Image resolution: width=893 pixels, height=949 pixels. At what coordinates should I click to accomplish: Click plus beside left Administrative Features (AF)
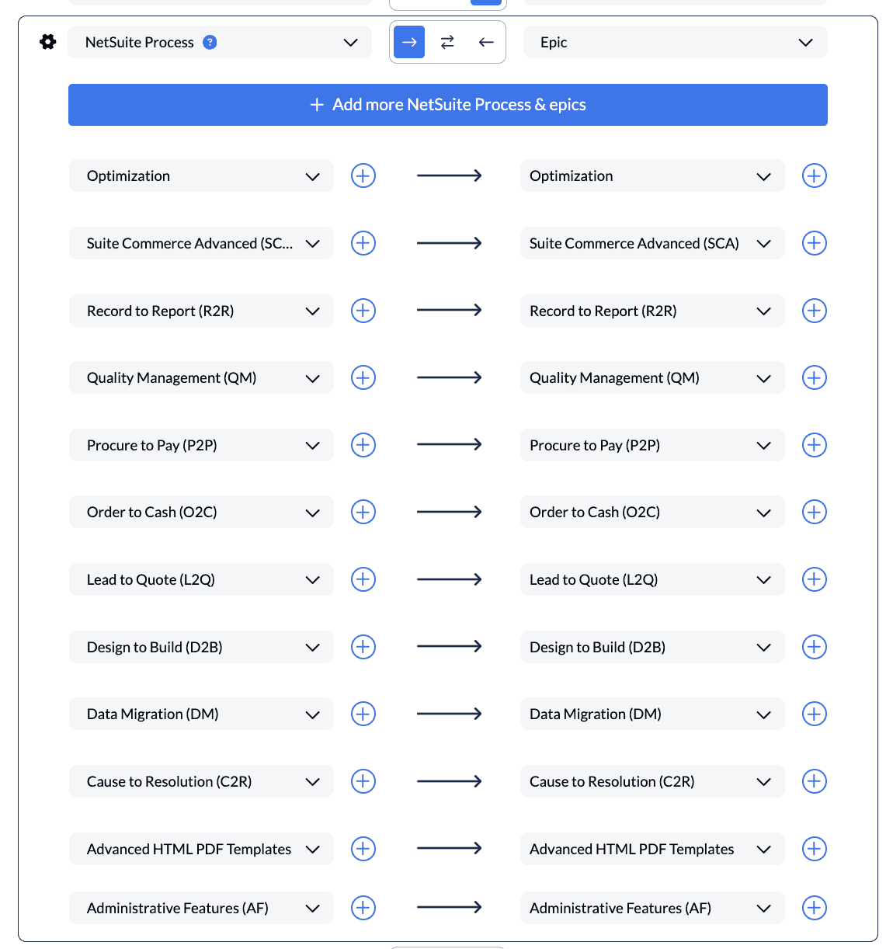click(x=363, y=908)
